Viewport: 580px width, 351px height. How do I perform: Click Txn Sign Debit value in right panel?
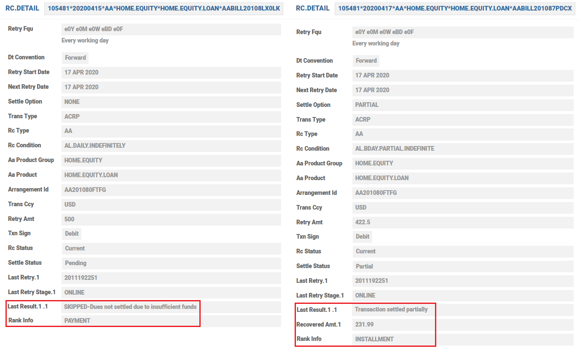[362, 237]
